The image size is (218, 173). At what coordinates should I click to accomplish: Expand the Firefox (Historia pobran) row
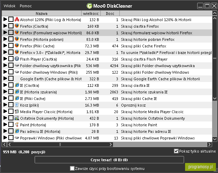pos(5,39)
